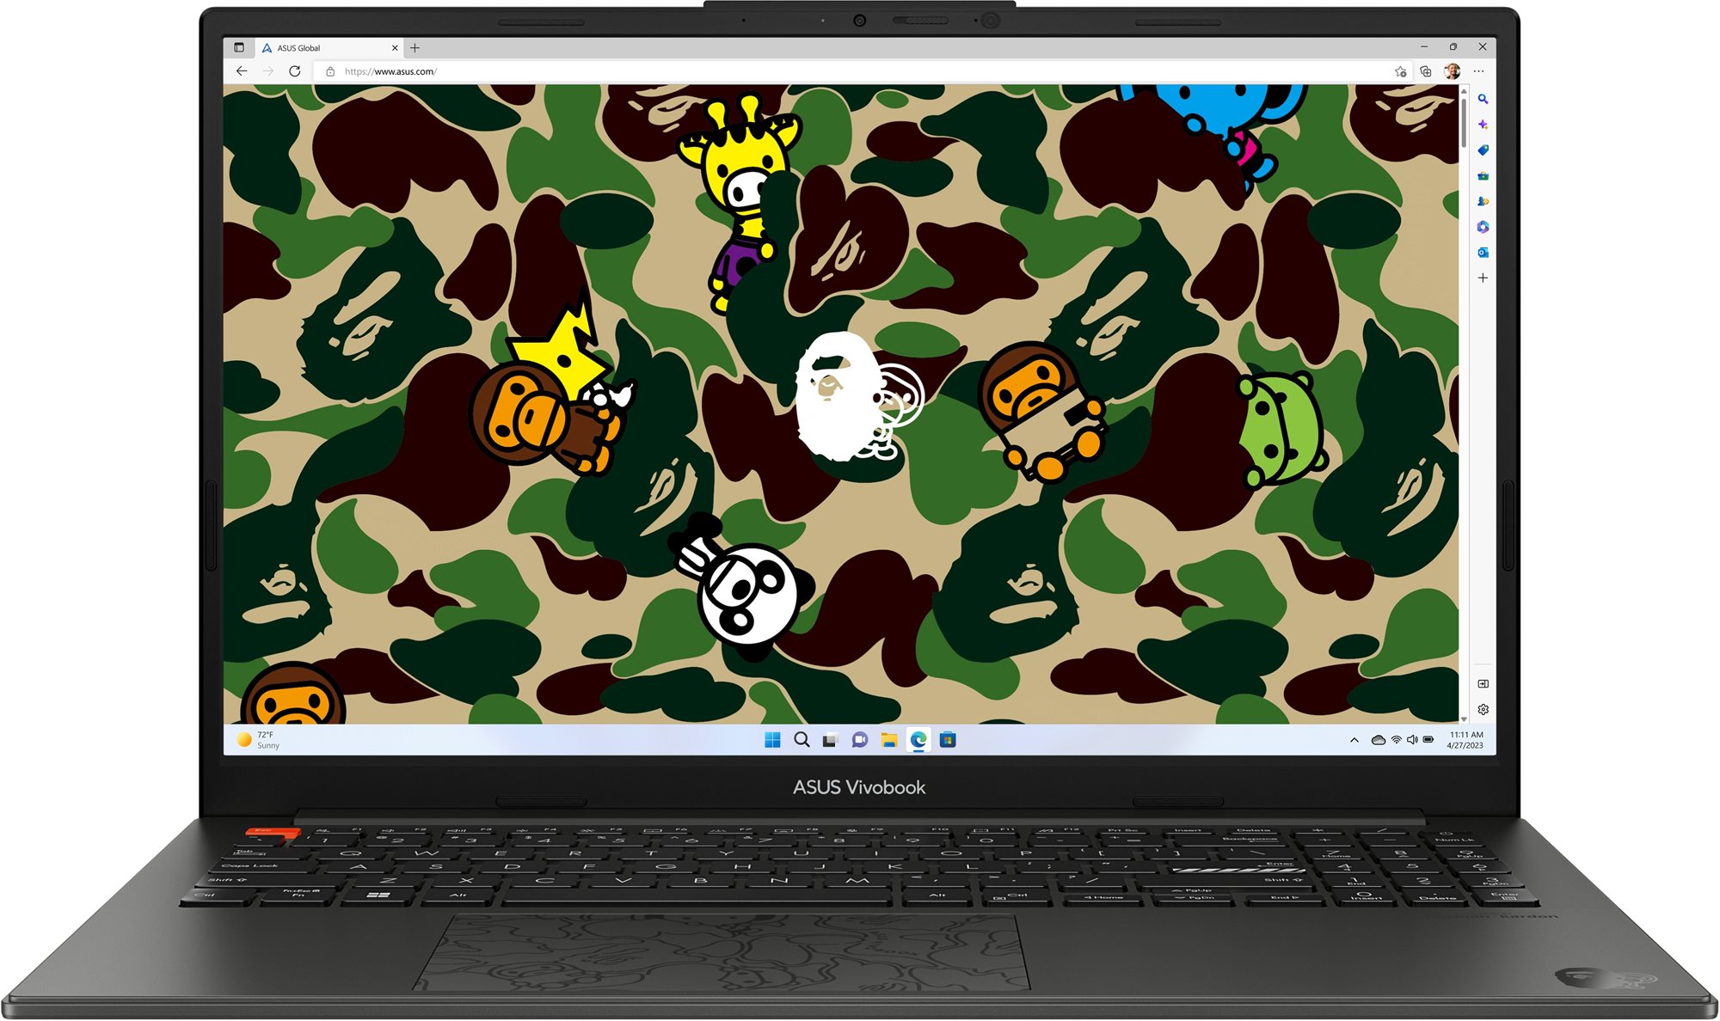View site information lock icon
1720x1021 pixels.
(330, 71)
